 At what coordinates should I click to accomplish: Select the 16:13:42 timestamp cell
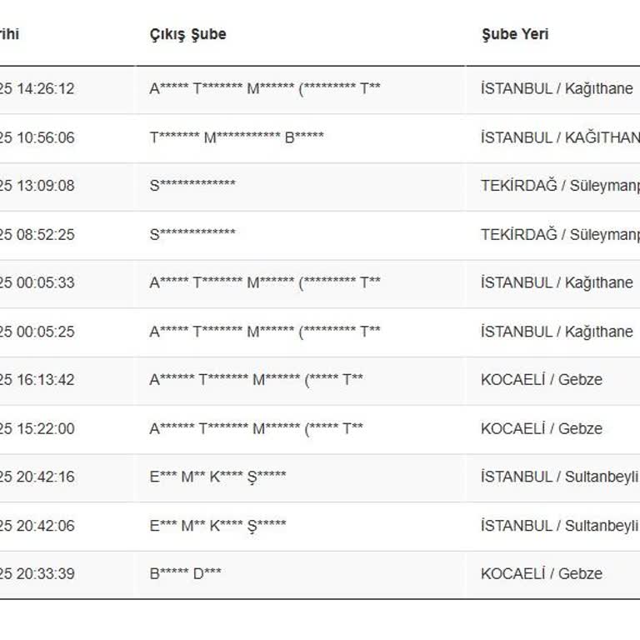[37, 380]
